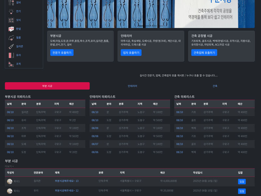The width and height of the screenshot is (261, 196).
Task: Open the 실리콘 category link text
Action: click(x=20, y=46)
